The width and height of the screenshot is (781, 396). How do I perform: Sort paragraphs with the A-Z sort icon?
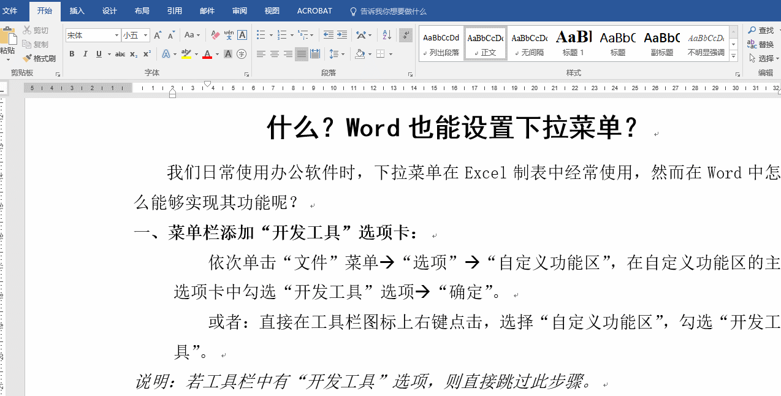(386, 35)
